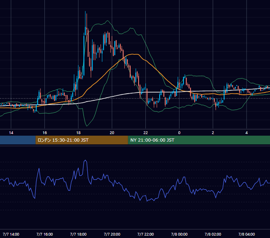Click the 7/8 02:00 label on indicator axis

(x=213, y=234)
